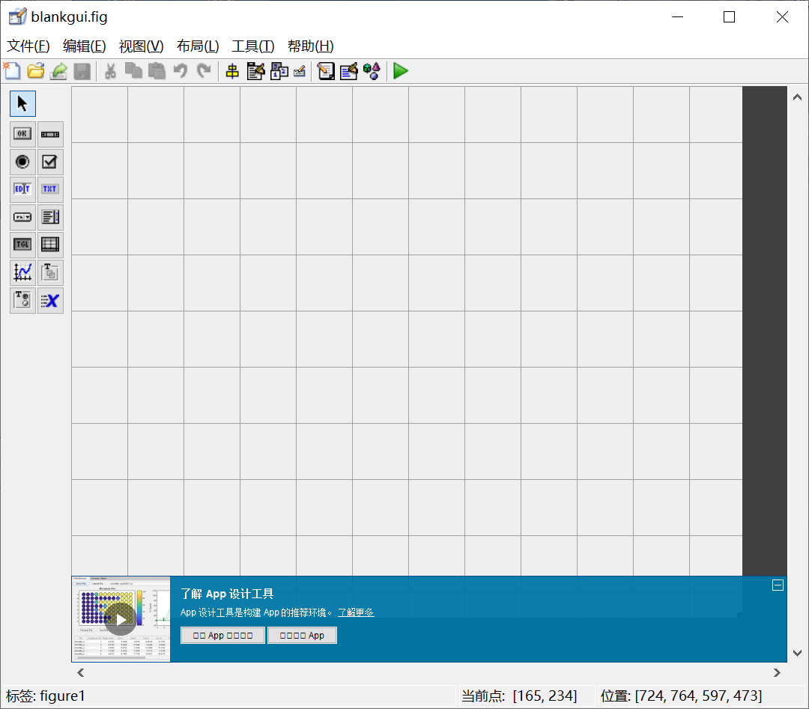Image resolution: width=809 pixels, height=709 pixels.
Task: Open the 工具(T) menu
Action: (253, 46)
